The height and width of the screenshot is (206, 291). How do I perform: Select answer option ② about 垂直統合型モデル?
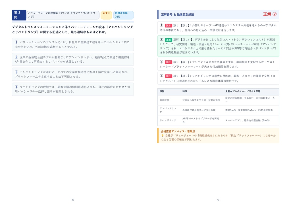point(73,60)
